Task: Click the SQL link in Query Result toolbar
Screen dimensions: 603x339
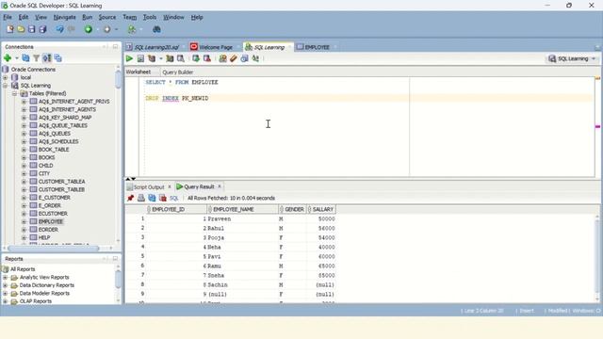Action: point(173,198)
